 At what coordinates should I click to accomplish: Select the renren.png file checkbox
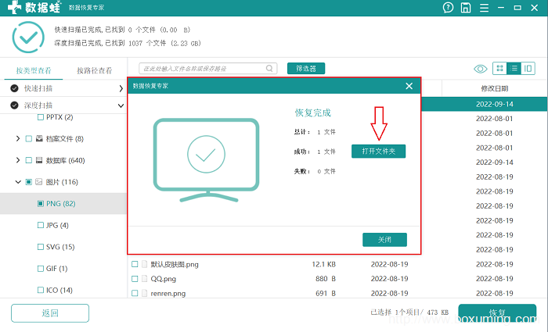(x=135, y=293)
